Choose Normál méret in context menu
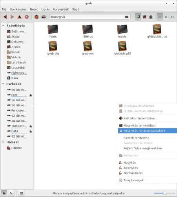The height and width of the screenshot is (197, 177). point(148,173)
